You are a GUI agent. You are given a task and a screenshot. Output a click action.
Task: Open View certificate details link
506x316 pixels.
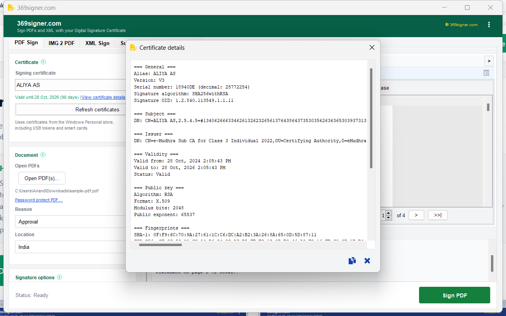tap(104, 97)
